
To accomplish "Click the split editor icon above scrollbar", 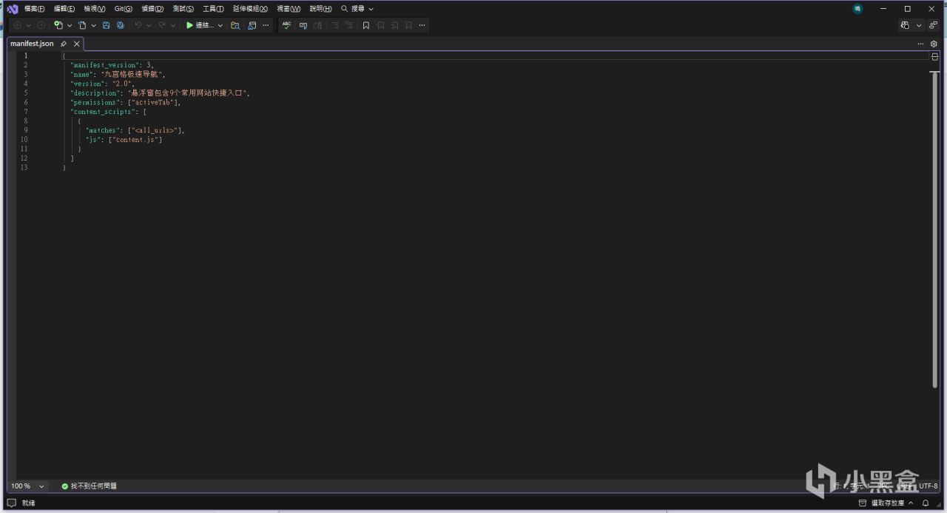I will pyautogui.click(x=934, y=56).
